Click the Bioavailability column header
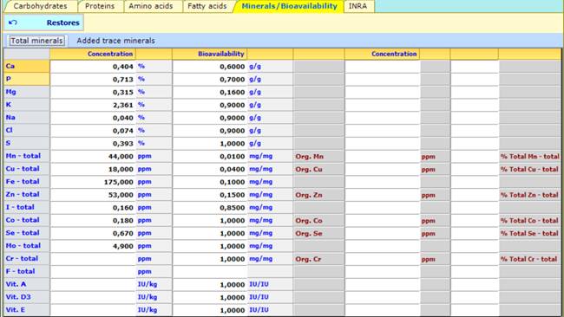564x317 pixels. click(x=210, y=54)
